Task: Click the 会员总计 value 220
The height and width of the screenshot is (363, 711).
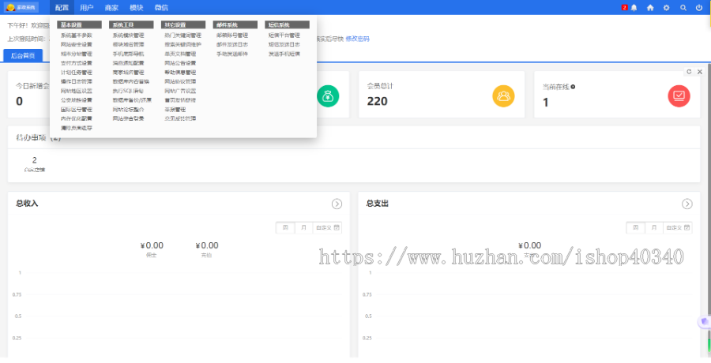Action: (x=378, y=101)
